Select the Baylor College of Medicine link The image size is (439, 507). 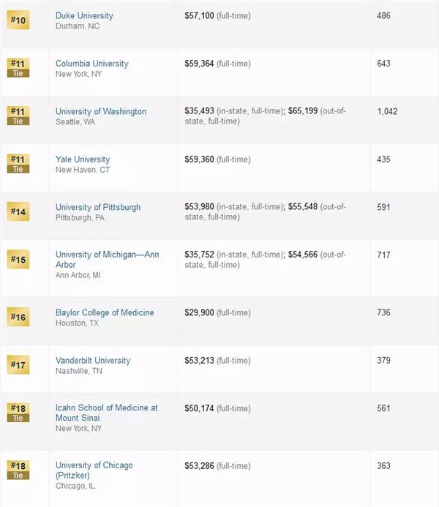tap(105, 312)
